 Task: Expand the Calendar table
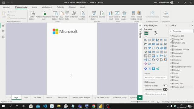[x=170, y=56]
